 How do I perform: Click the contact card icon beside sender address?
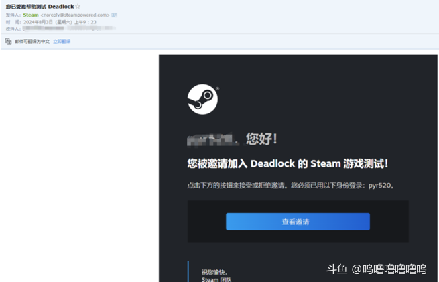pos(115,15)
